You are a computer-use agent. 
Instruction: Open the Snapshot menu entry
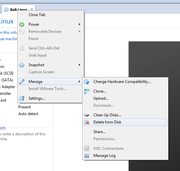[x=51, y=65]
